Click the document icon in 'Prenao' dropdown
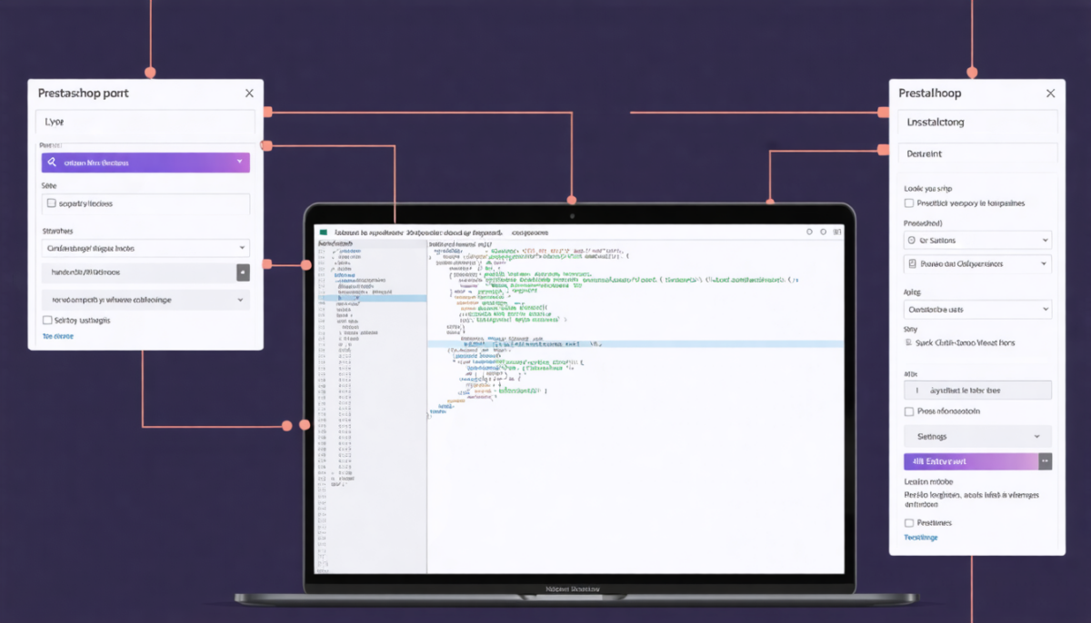Image resolution: width=1091 pixels, height=623 pixels. click(x=911, y=263)
